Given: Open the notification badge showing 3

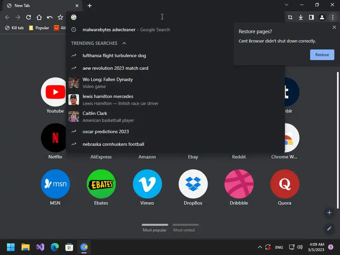Looking at the screenshot, I should point(330,247).
